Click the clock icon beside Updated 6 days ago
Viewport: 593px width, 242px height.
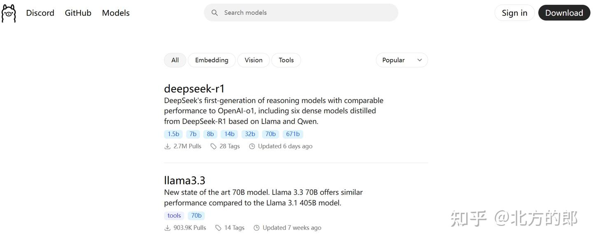pyautogui.click(x=252, y=146)
